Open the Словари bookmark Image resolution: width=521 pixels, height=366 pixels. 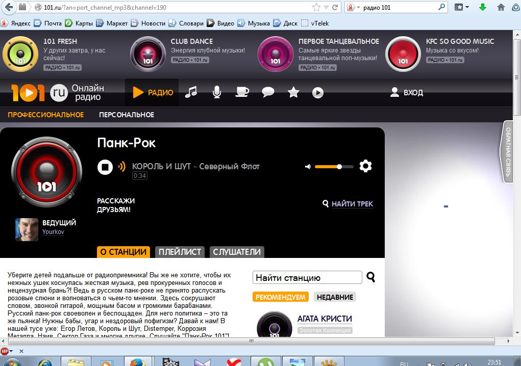(x=186, y=23)
